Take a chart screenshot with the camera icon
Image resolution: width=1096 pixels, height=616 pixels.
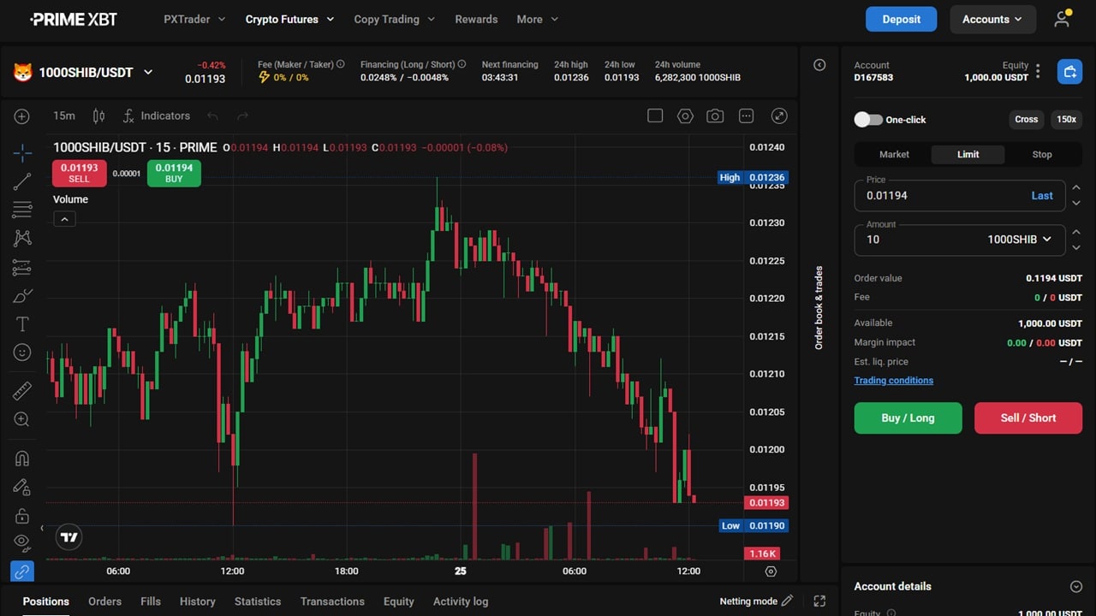(x=715, y=115)
